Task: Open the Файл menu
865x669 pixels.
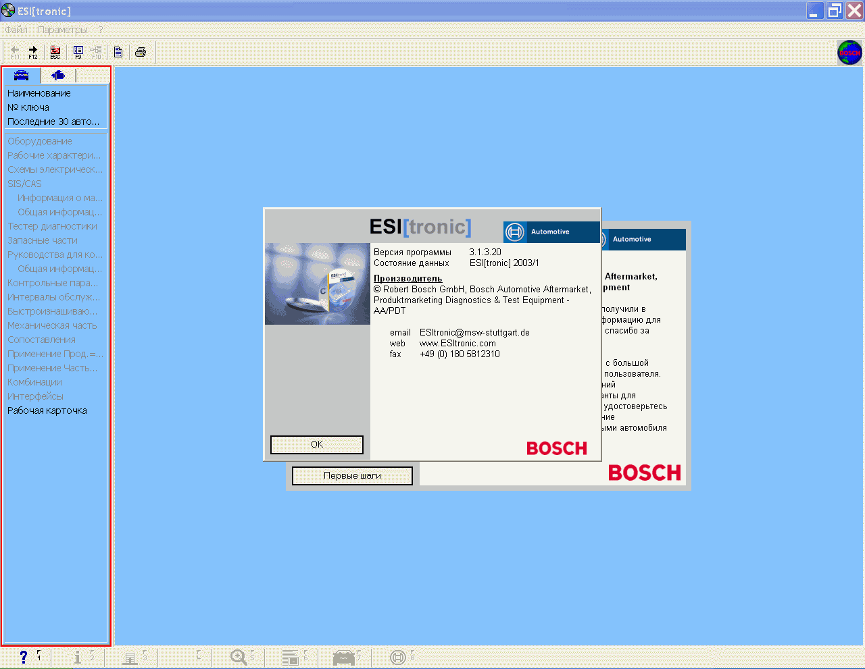Action: (x=16, y=30)
